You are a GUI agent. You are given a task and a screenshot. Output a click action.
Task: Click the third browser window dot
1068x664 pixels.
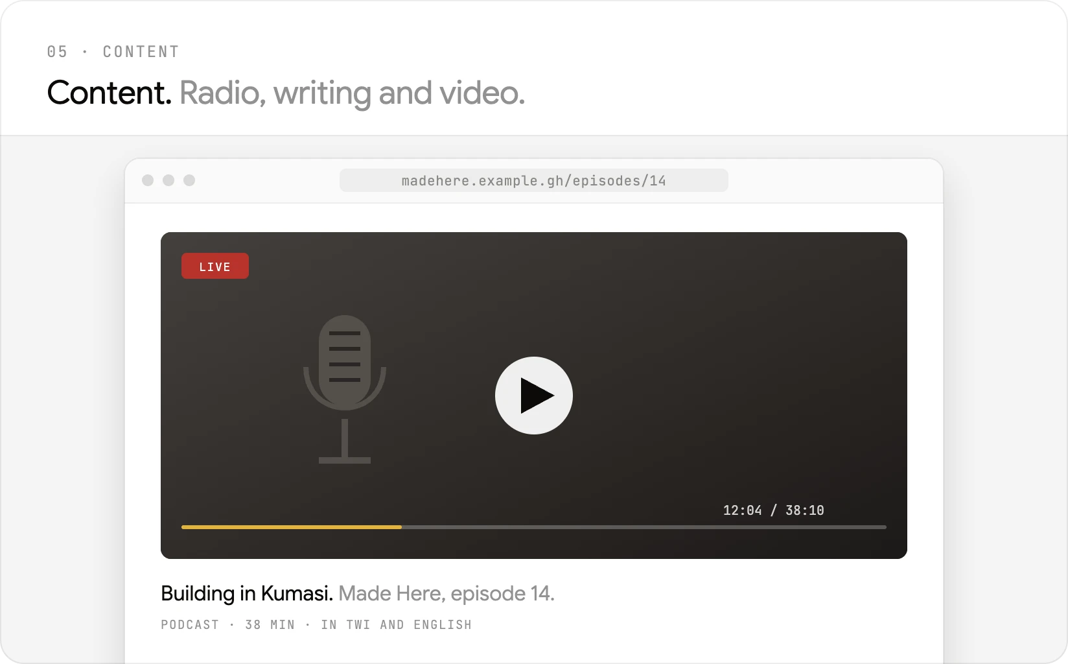point(189,180)
